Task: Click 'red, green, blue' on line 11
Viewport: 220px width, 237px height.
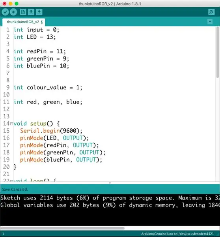Action: coord(53,102)
